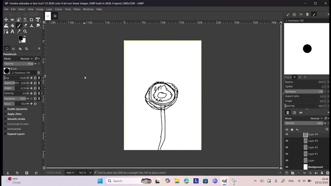The image size is (331, 186).
Task: Switch to the Paths tab
Action: (x=301, y=113)
